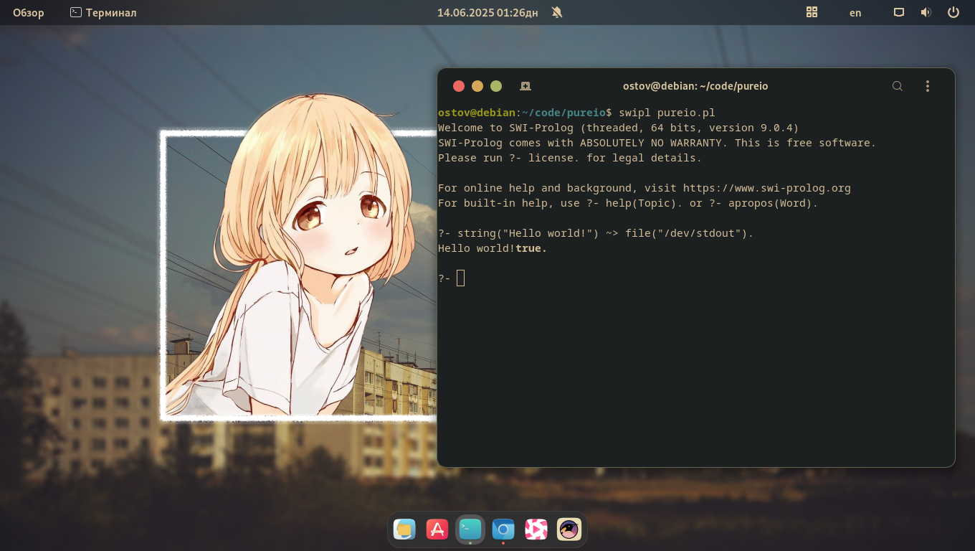This screenshot has width=975, height=551.
Task: Click the 'swipl pureio.pl' command text
Action: pos(667,113)
